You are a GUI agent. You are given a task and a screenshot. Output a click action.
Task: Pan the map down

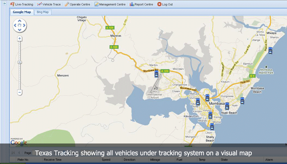tap(20, 30)
